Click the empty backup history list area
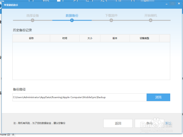 click(91, 61)
